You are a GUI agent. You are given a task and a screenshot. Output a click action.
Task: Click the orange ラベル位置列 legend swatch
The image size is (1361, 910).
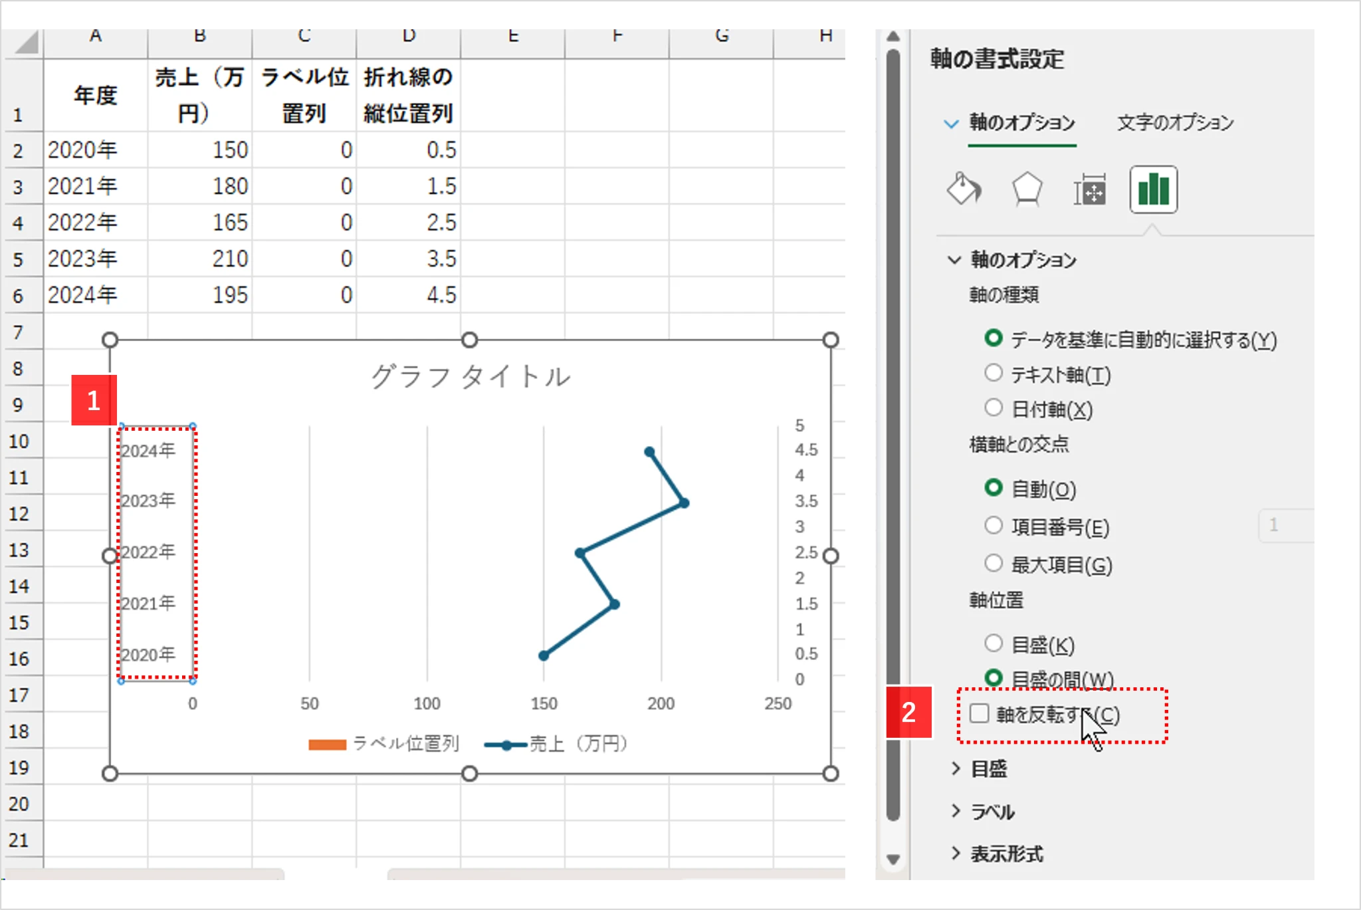327,744
